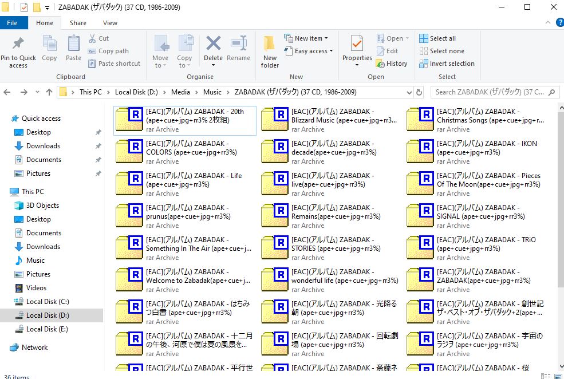Screen dimensions: 564x379
Task: Click the red Delete X icon
Action: 214,43
